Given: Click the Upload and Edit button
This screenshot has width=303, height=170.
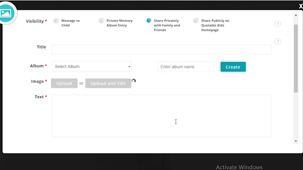Looking at the screenshot, I should pyautogui.click(x=108, y=83).
